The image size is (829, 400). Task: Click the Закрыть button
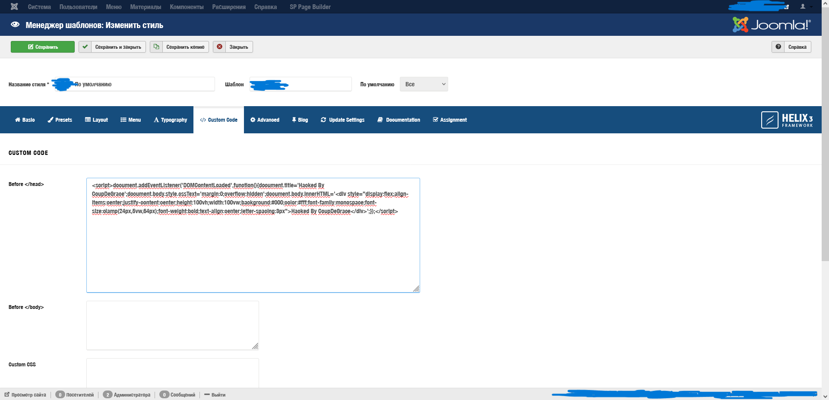coord(233,47)
